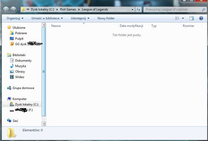This screenshot has width=208, height=141.
Task: Click the Muzyka note icon
Action: point(12,66)
